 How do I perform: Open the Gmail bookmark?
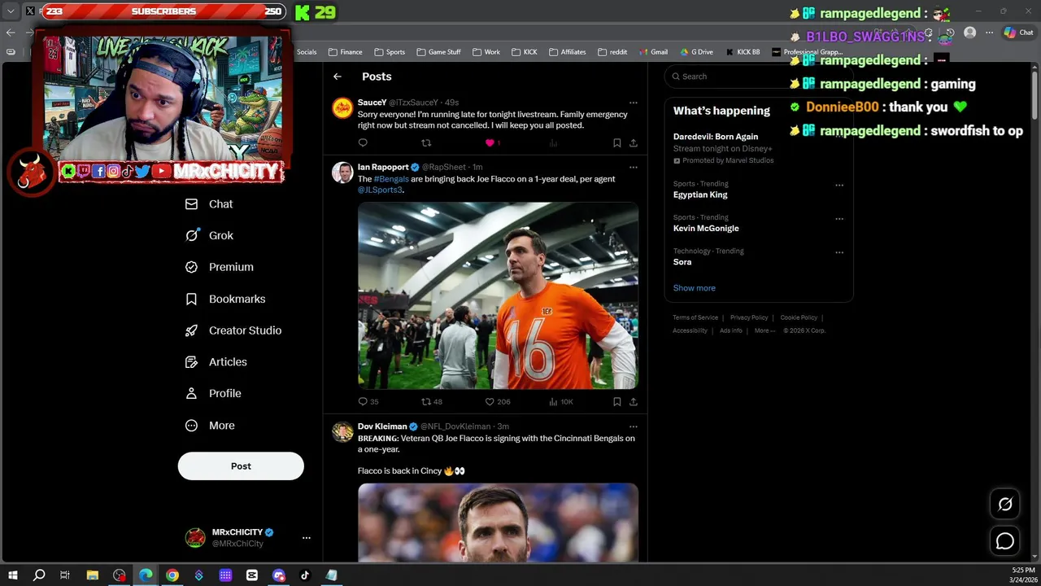click(x=652, y=52)
